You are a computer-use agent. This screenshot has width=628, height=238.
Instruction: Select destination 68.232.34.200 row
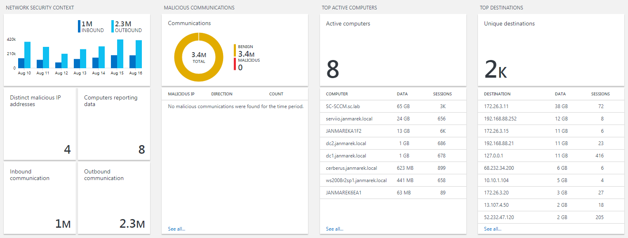551,168
